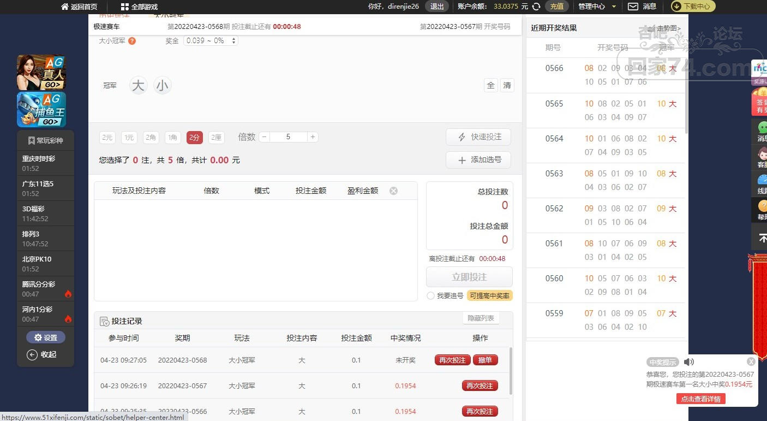Mute the win notification sound icon
Image resolution: width=767 pixels, height=421 pixels.
689,362
